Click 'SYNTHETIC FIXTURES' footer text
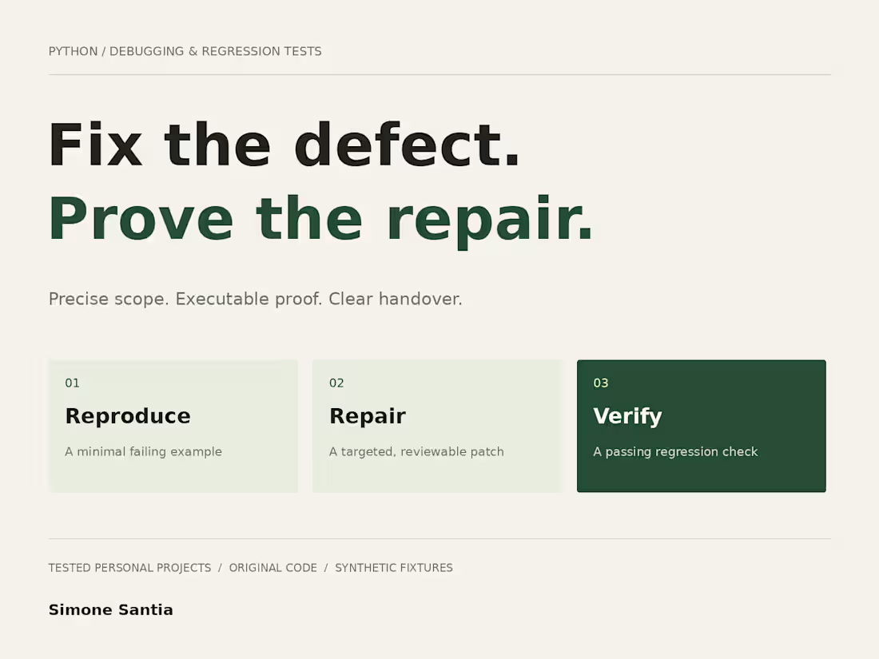The image size is (879, 659). (394, 568)
